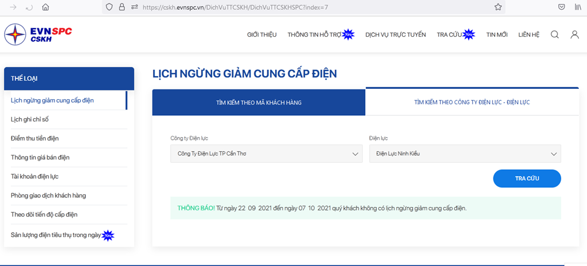The width and height of the screenshot is (587, 266).
Task: Reload the page with refresh icon
Action: point(29,7)
